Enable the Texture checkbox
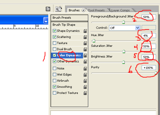This screenshot has width=160, height=115. click(54, 43)
